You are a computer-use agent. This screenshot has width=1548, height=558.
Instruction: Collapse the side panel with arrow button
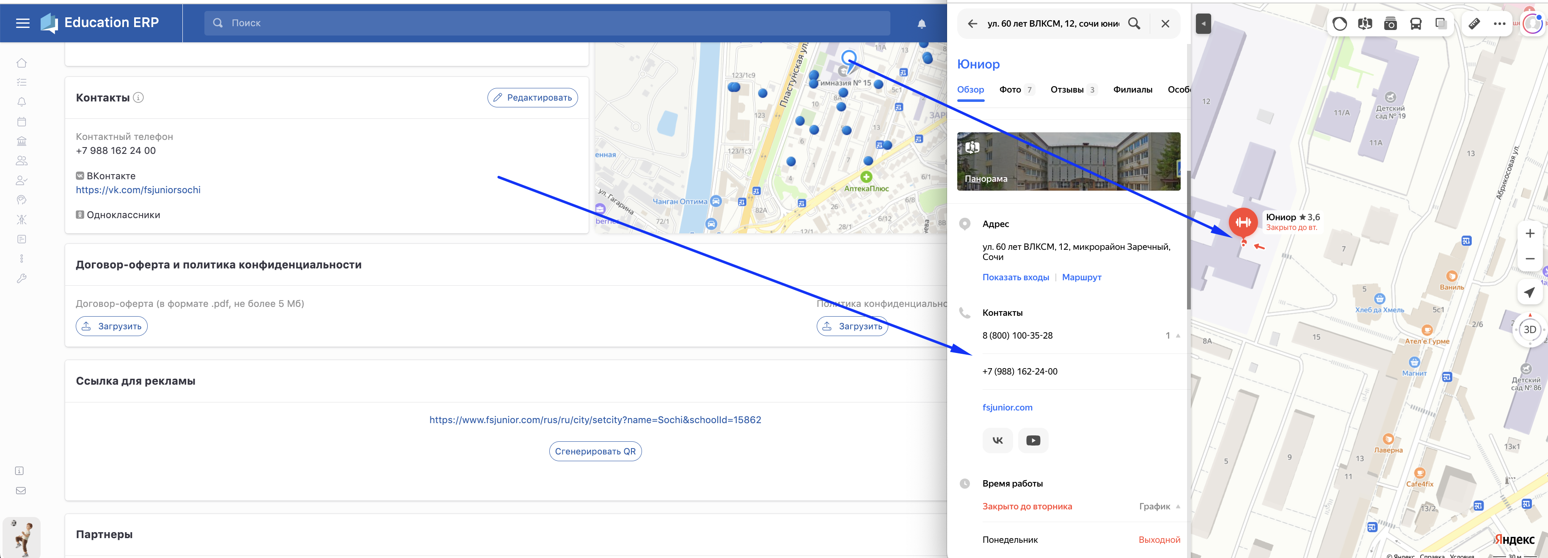click(x=1203, y=23)
